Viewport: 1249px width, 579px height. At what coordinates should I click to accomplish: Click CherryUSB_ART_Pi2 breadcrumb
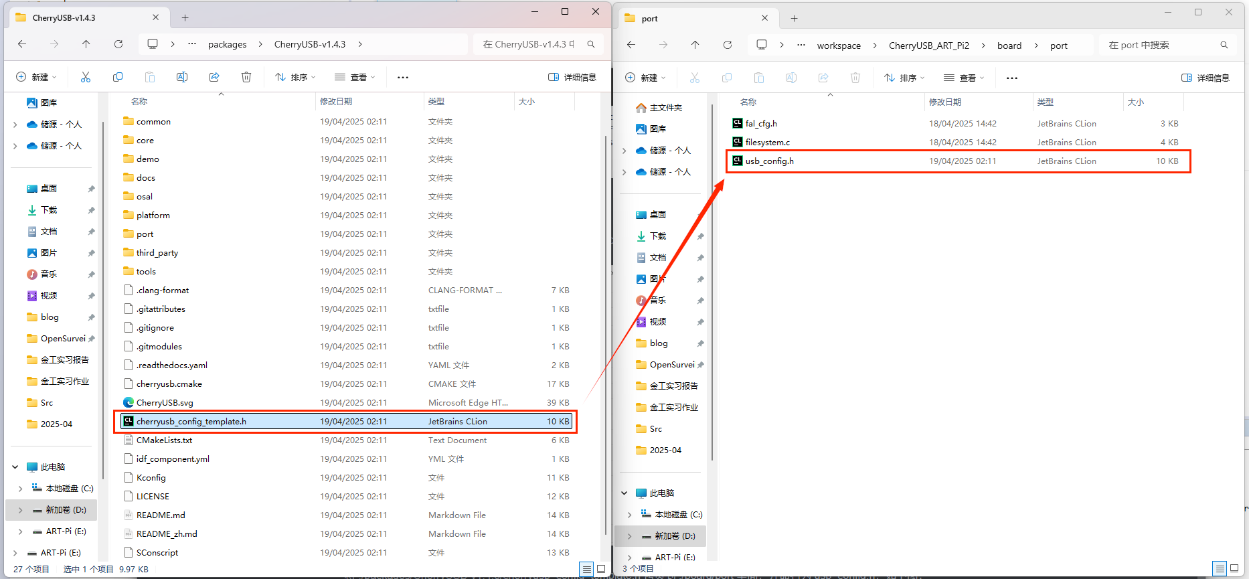[929, 46]
